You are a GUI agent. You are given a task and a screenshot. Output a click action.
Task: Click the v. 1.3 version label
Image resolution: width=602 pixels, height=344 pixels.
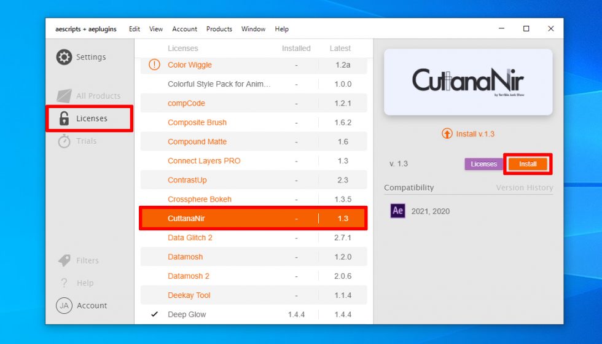point(399,164)
